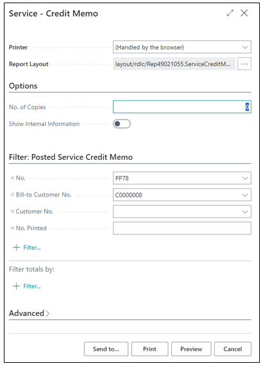Expand the Advanced section
The height and width of the screenshot is (366, 263).
pos(29,313)
